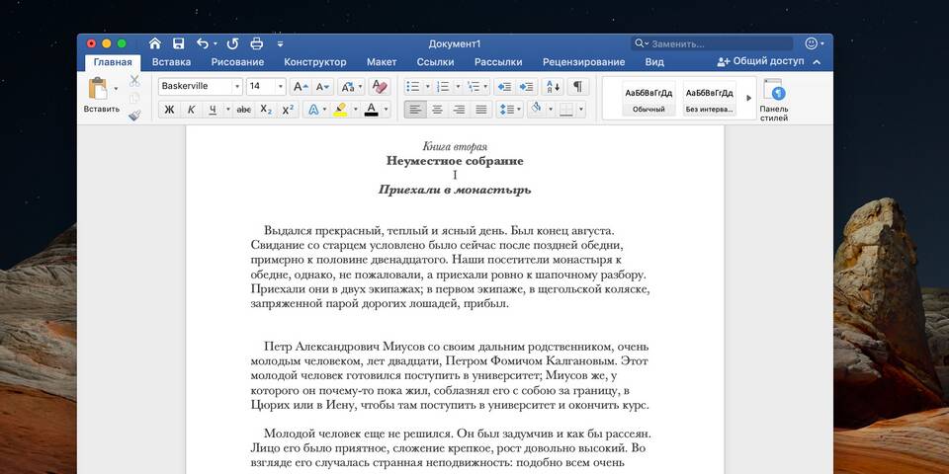Apply text effects with blue A icon
The height and width of the screenshot is (474, 949).
click(x=313, y=110)
